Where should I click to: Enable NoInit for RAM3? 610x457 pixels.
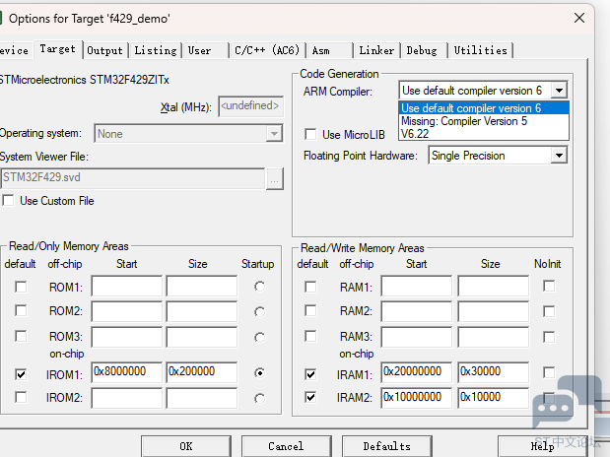[x=549, y=337]
